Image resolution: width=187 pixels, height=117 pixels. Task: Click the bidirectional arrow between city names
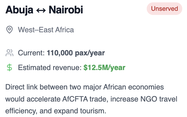pos(41,10)
